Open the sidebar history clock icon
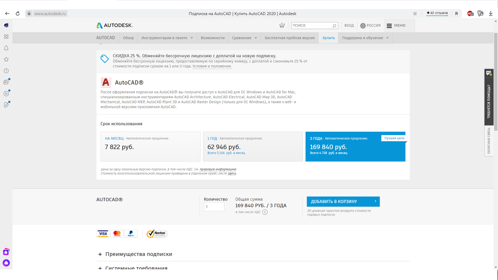Image resolution: width=498 pixels, height=280 pixels. pyautogui.click(x=6, y=71)
